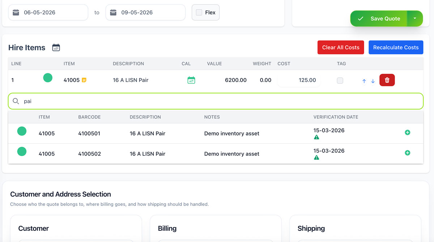The width and height of the screenshot is (434, 242).
Task: Click the Clear All Costs button
Action: (341, 47)
